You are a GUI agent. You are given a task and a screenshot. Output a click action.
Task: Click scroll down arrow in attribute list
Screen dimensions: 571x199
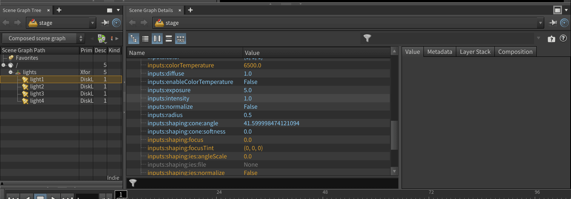[x=394, y=171]
